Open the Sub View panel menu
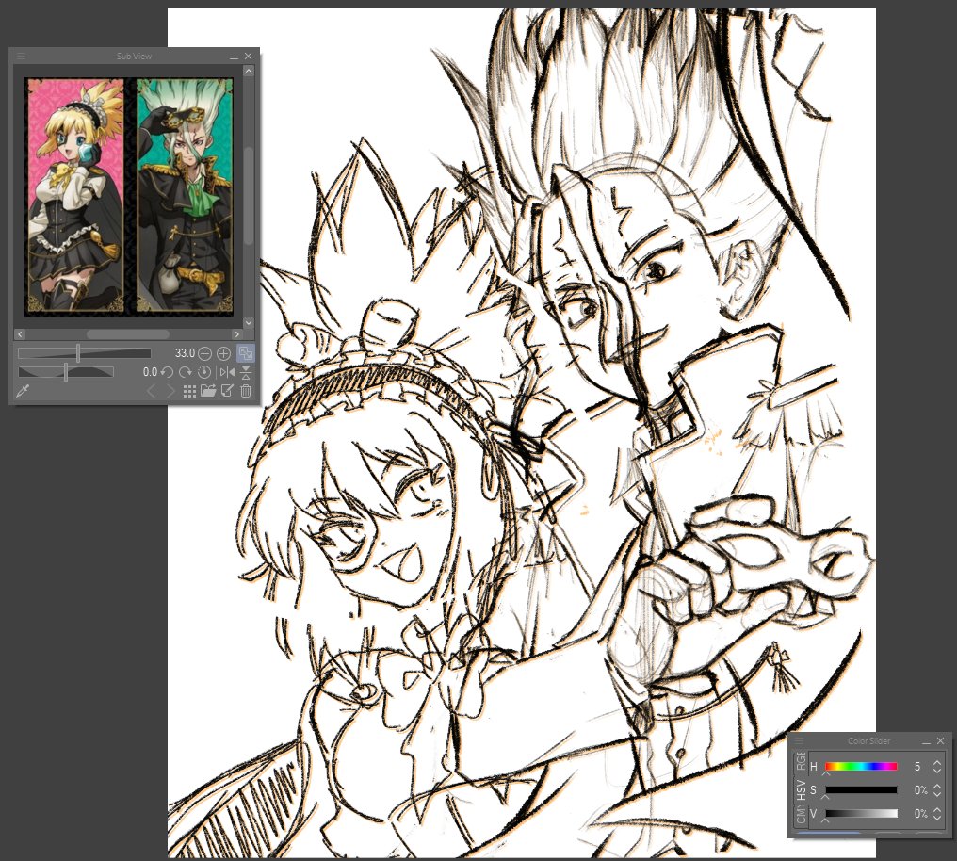This screenshot has height=861, width=957. coord(22,57)
